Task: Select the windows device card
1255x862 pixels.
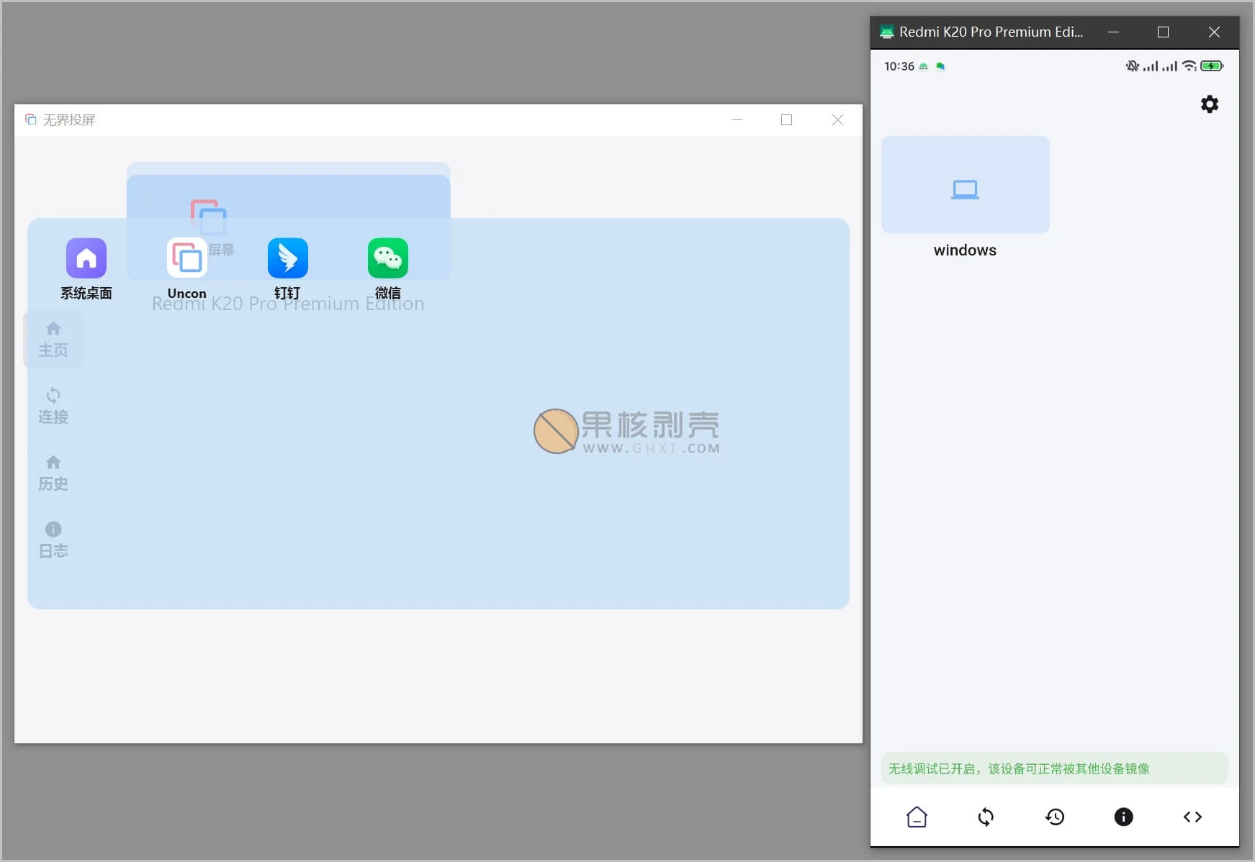Action: (x=965, y=184)
